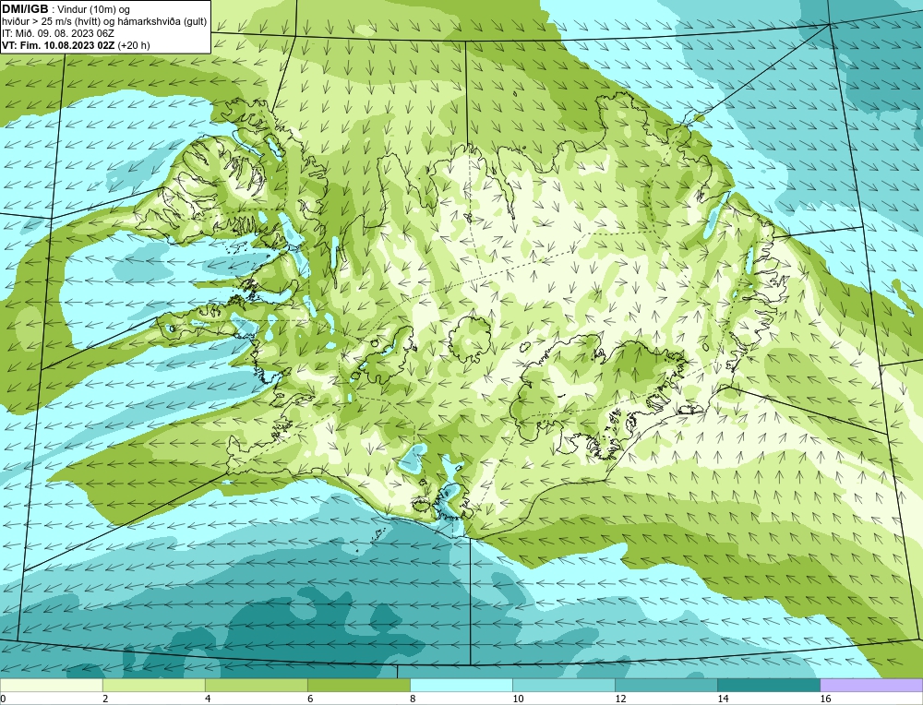Click the pale cream 0–2 m/s legend swatch
Image resolution: width=923 pixels, height=705 pixels.
click(x=51, y=686)
